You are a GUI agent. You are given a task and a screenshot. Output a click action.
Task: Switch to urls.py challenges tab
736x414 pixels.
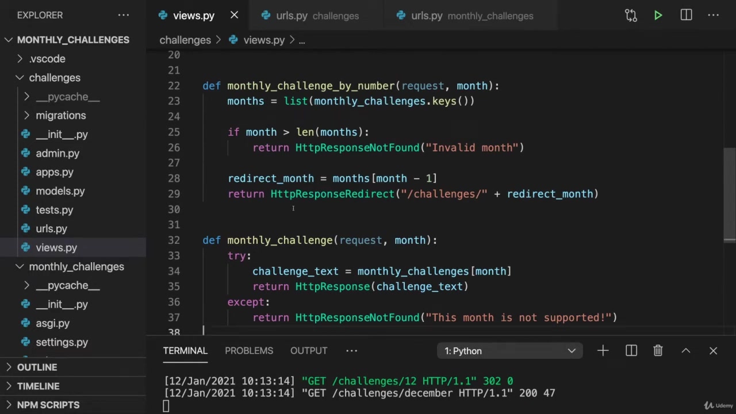pyautogui.click(x=310, y=16)
